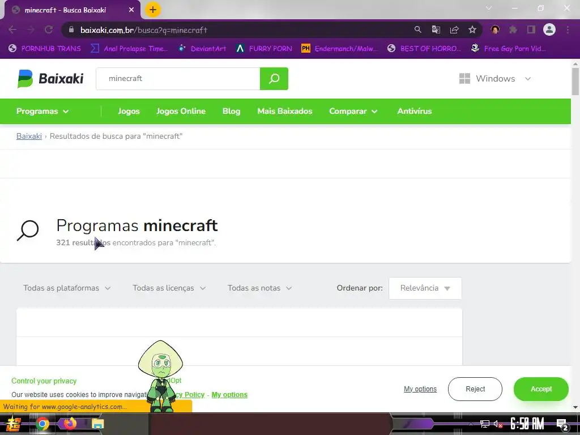
Task: Click the zoom magnifier icon in address bar
Action: [x=417, y=29]
